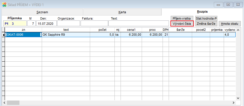Click the vydano value 4,0
The width and height of the screenshot is (244, 106).
coord(230,35)
